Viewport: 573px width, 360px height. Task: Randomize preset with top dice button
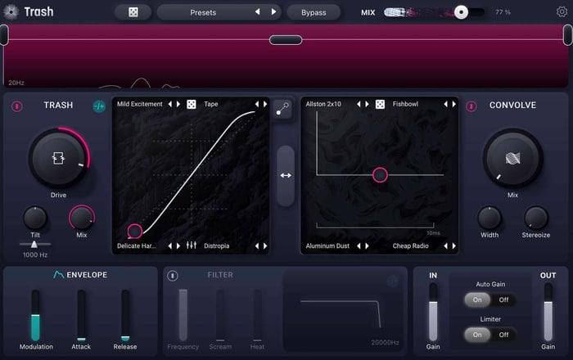click(133, 12)
